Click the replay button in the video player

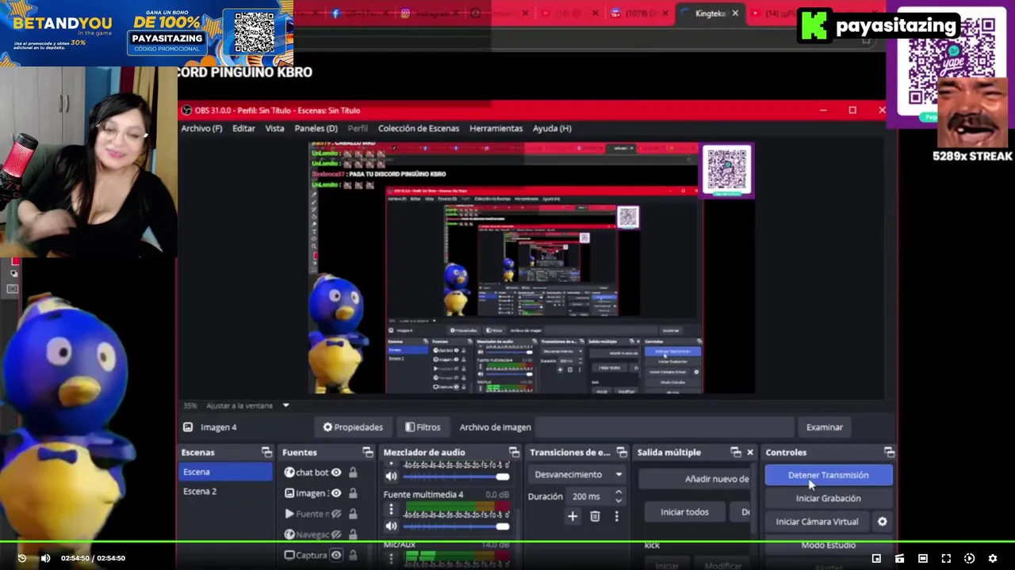(21, 558)
